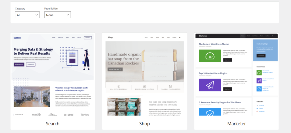This screenshot has width=291, height=133.
Task: Click the Twitter icon under Follow Me
Action: pos(257,108)
